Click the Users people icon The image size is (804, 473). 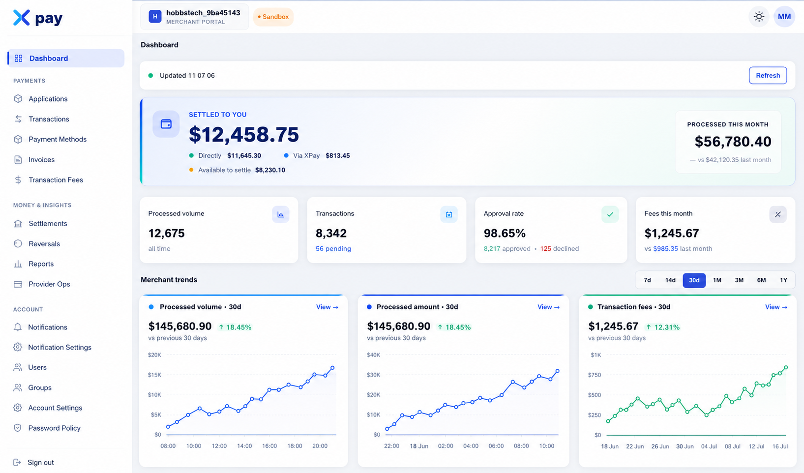tap(18, 367)
